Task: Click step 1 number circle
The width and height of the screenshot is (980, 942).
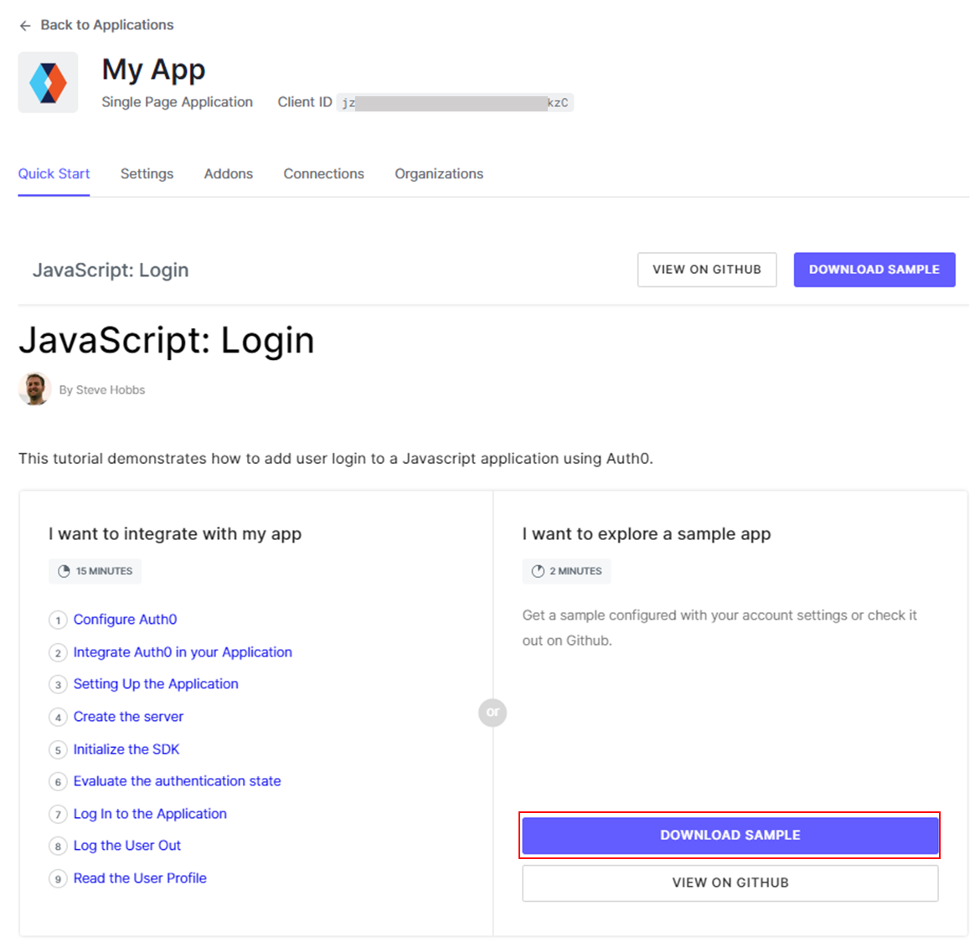Action: pos(58,620)
